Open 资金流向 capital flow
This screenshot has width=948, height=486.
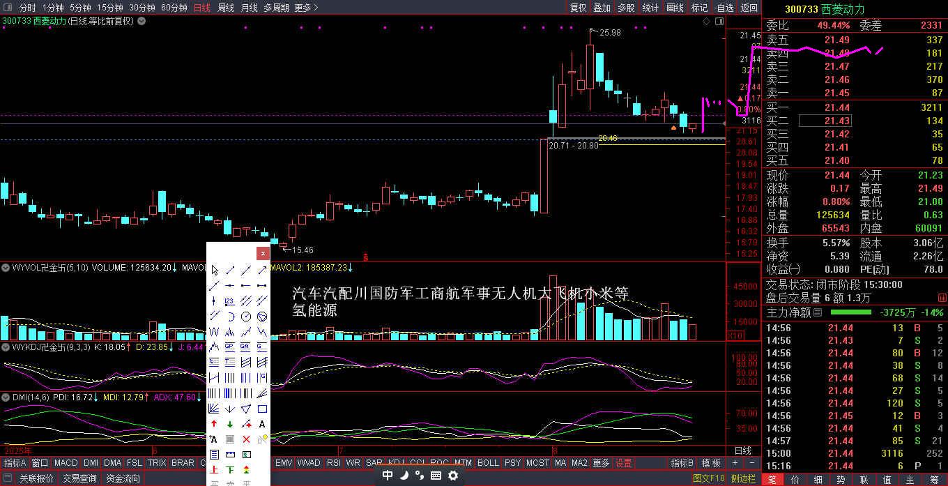[123, 478]
